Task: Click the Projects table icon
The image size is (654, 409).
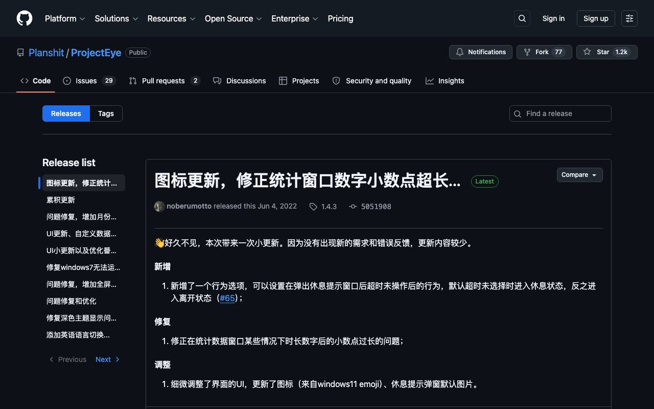Action: (283, 81)
